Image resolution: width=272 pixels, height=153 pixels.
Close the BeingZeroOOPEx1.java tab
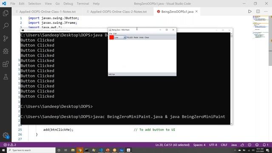click(x=196, y=11)
